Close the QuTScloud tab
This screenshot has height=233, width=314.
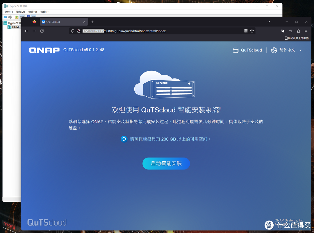84,22
